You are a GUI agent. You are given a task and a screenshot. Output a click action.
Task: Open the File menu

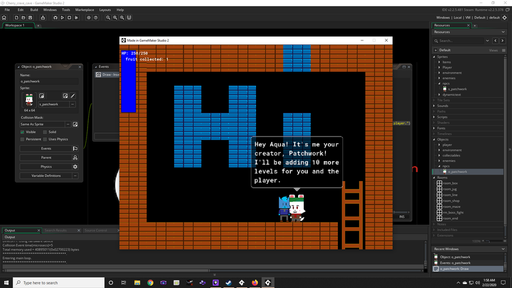(x=7, y=10)
